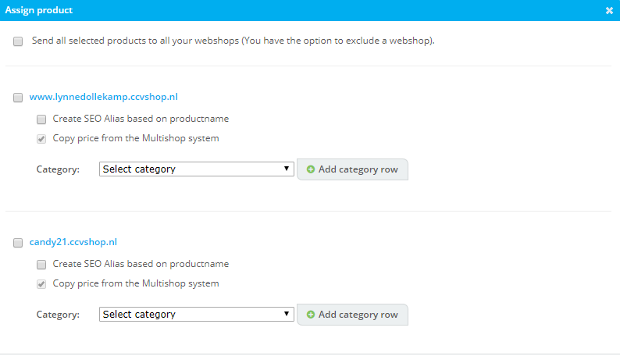Image resolution: width=620 pixels, height=356 pixels.
Task: Enable sending products to all webshops checkbox
Action: point(18,41)
